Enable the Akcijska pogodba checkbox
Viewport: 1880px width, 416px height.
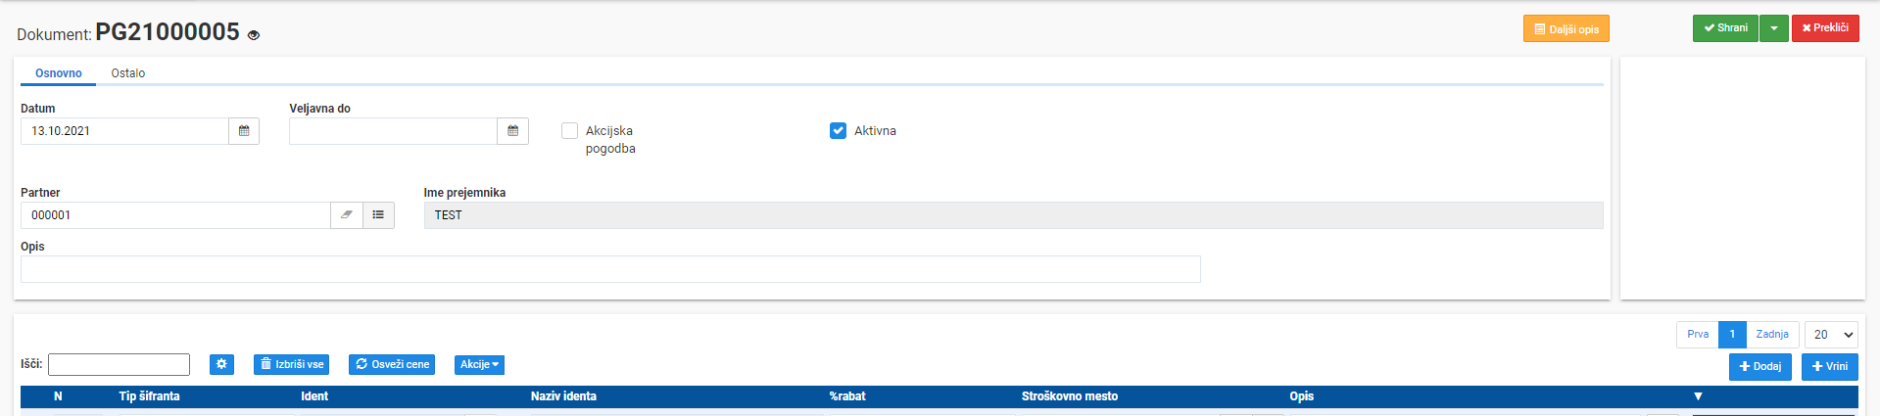(569, 130)
